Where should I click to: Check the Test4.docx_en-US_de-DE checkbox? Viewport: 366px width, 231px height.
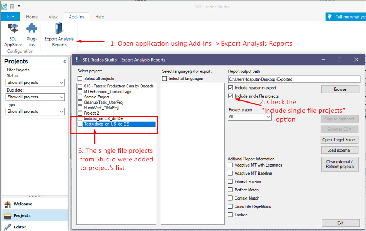coord(80,124)
